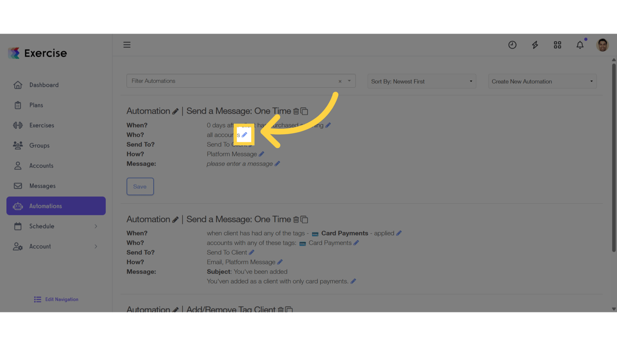
Task: Expand the Schedule section in the sidebar
Action: pos(56,226)
